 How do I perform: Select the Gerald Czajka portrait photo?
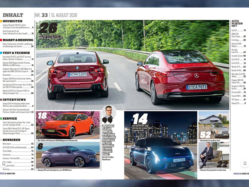pos(109,112)
